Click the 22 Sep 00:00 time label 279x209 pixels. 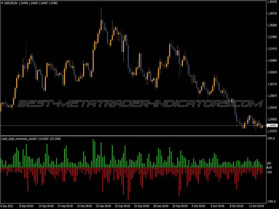tap(122, 206)
